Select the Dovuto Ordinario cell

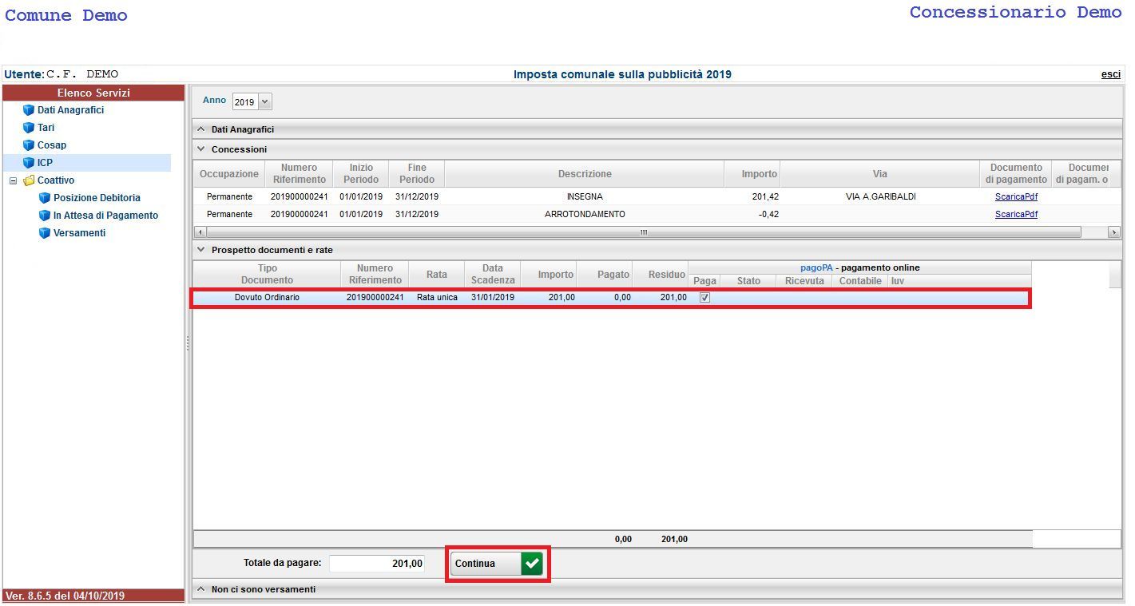[268, 298]
